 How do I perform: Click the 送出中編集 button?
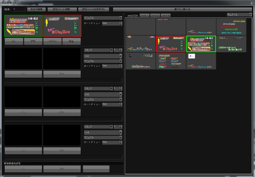[36, 9]
